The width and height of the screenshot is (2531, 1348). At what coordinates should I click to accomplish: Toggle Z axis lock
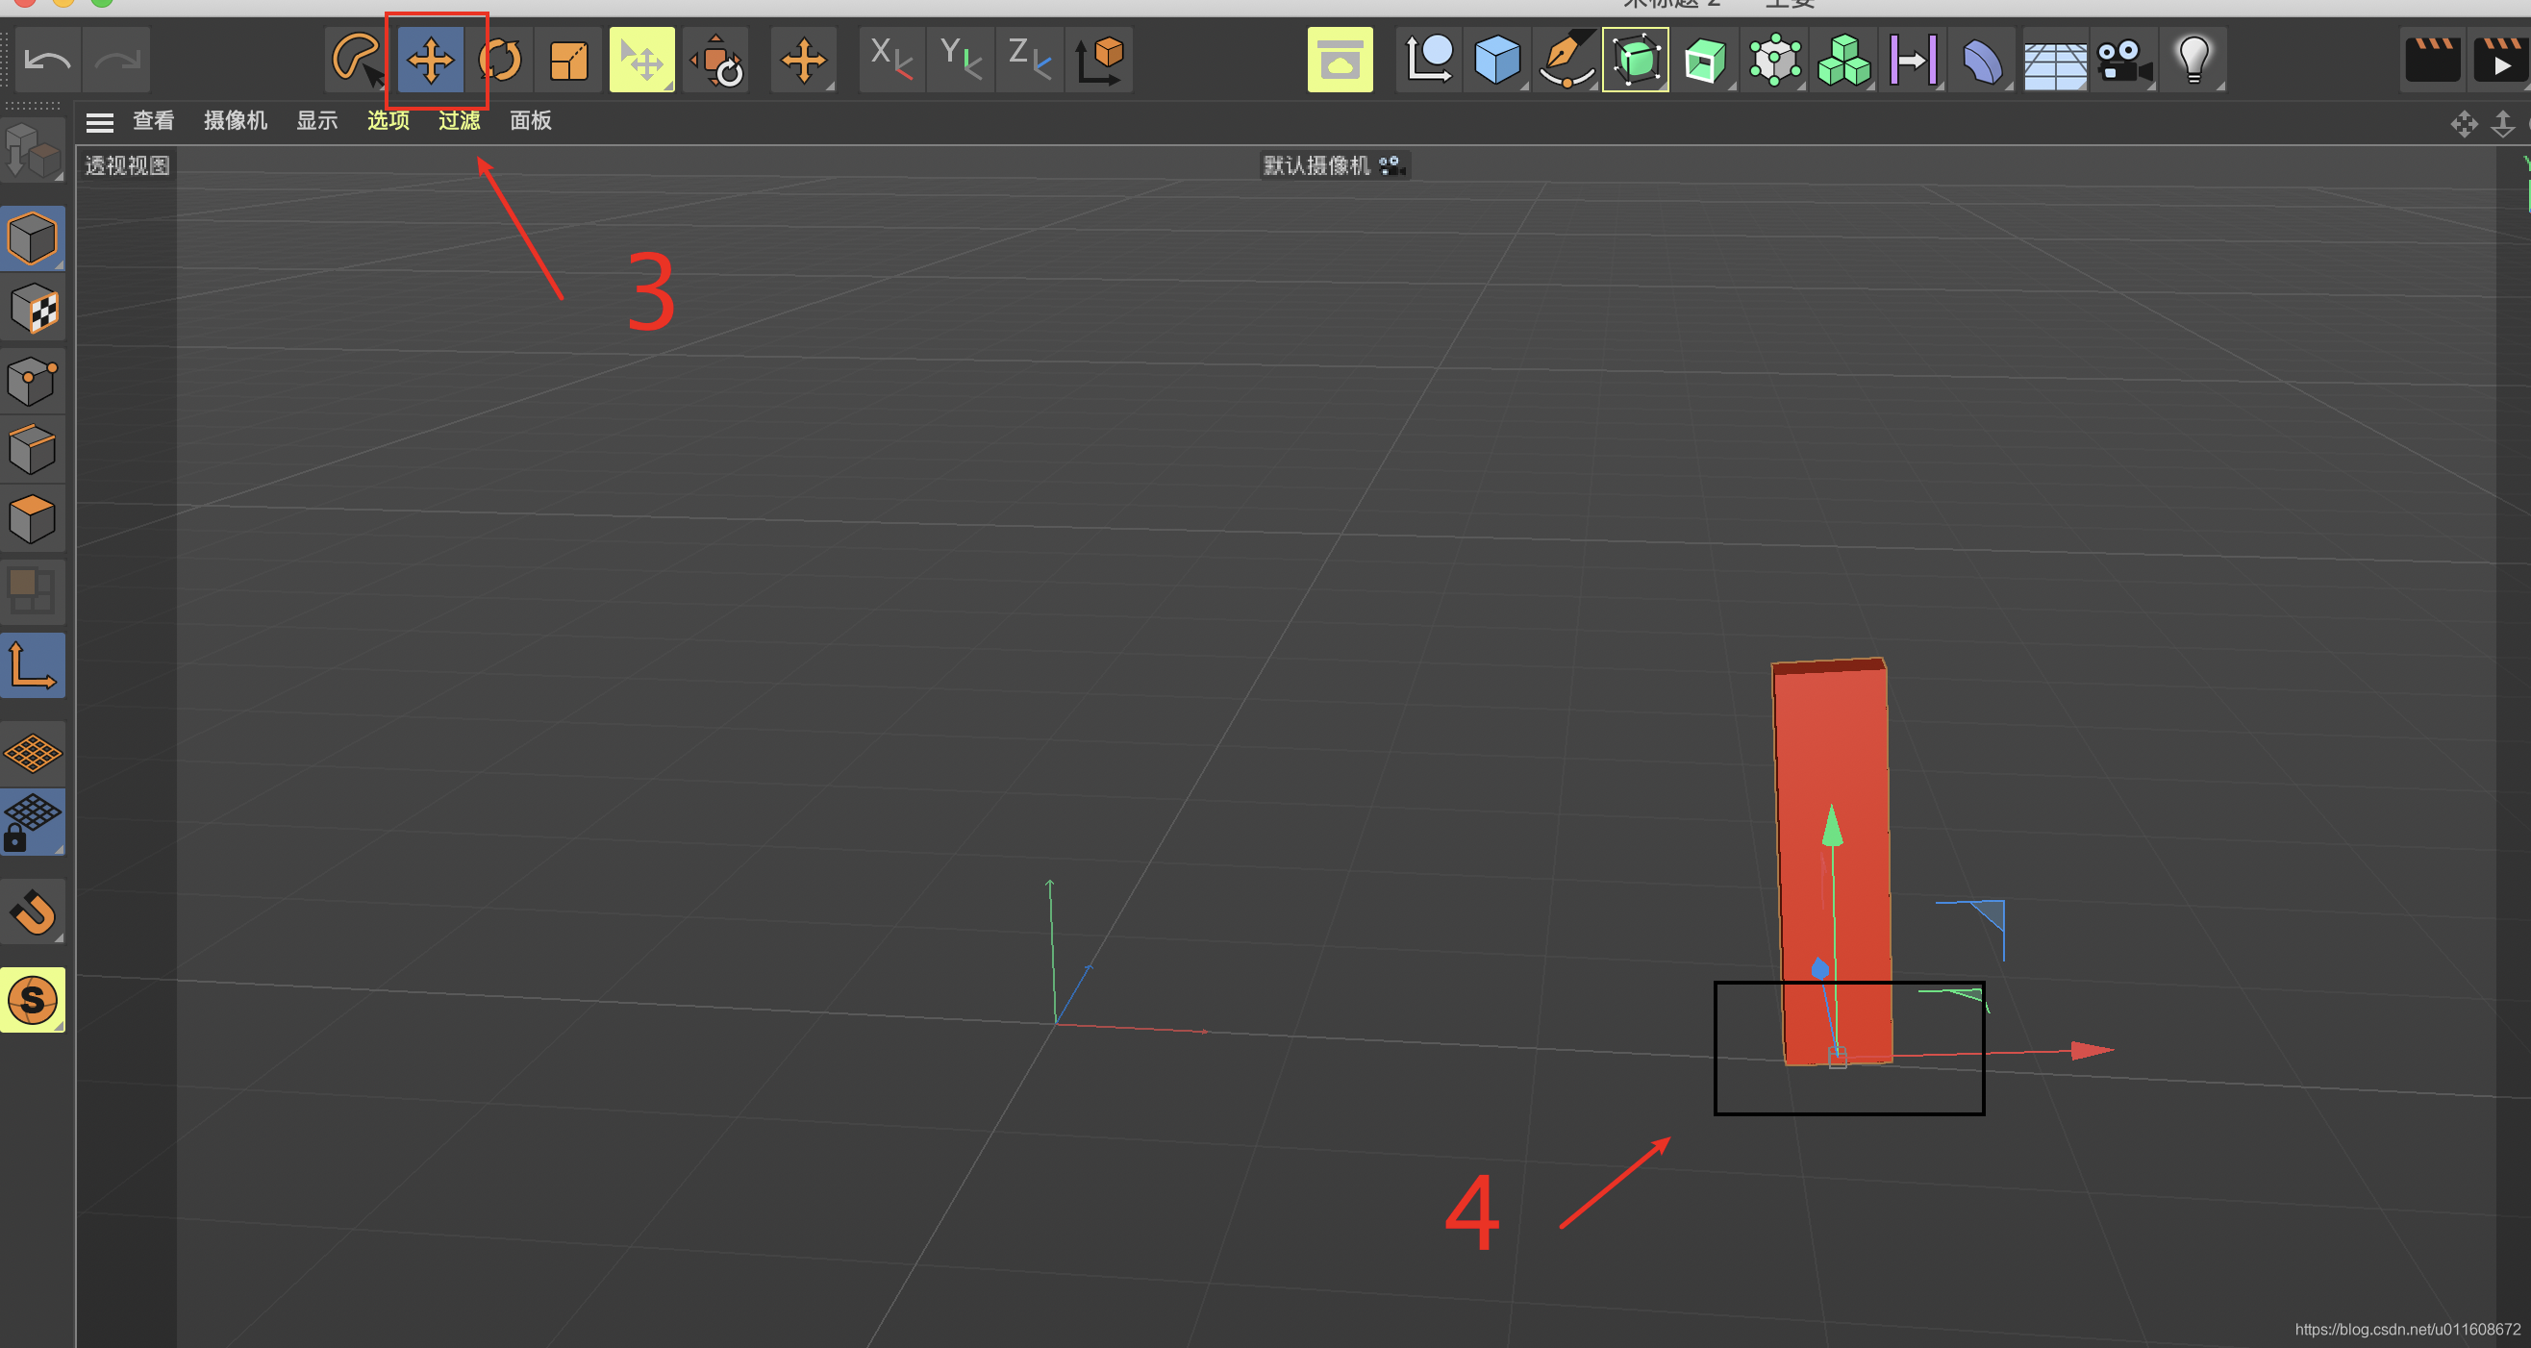tap(1029, 60)
